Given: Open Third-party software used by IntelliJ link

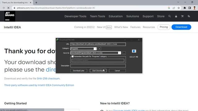Looking at the screenshot, I should 39,85.
